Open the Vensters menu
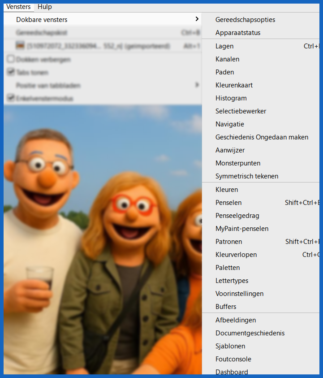This screenshot has height=378, width=323. tap(18, 7)
